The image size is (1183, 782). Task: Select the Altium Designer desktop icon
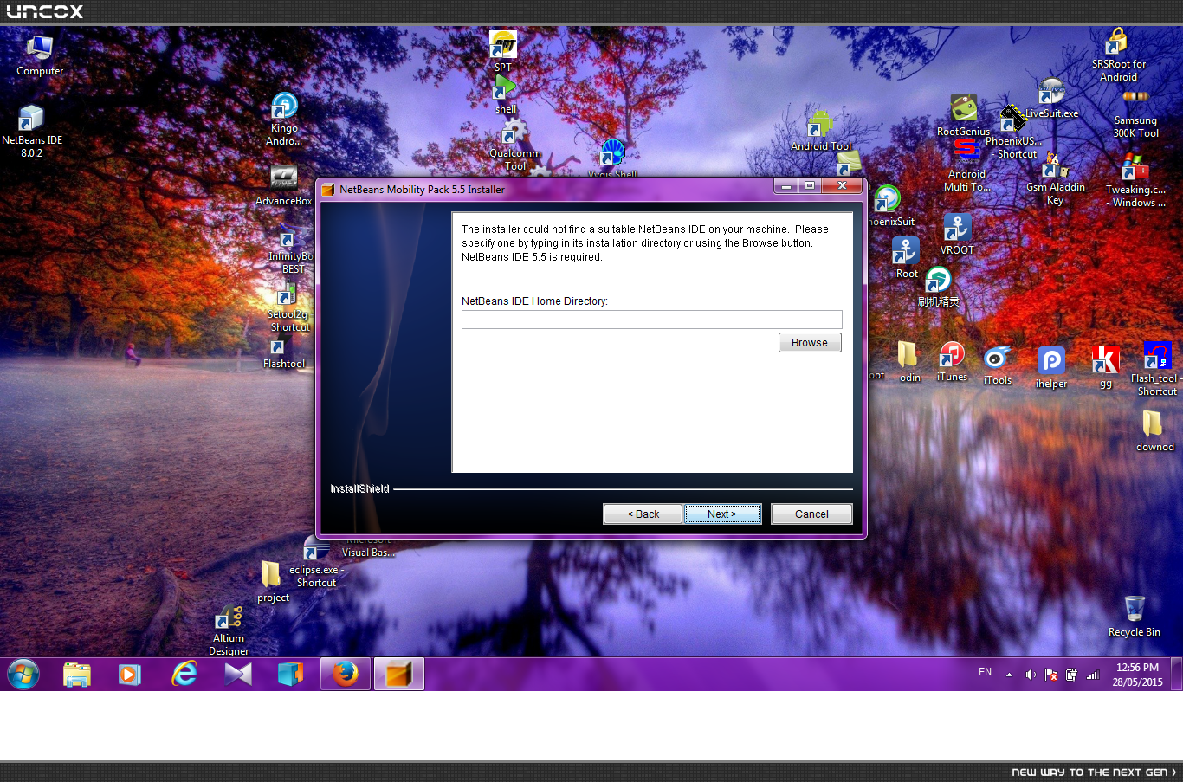point(229,632)
